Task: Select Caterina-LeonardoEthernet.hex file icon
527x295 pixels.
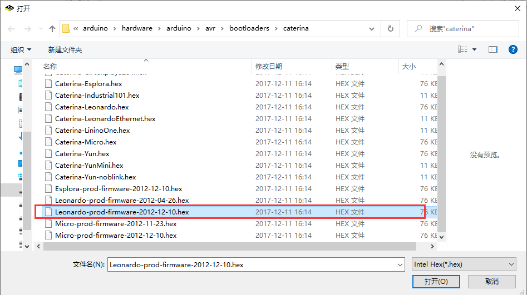Action: pos(48,118)
